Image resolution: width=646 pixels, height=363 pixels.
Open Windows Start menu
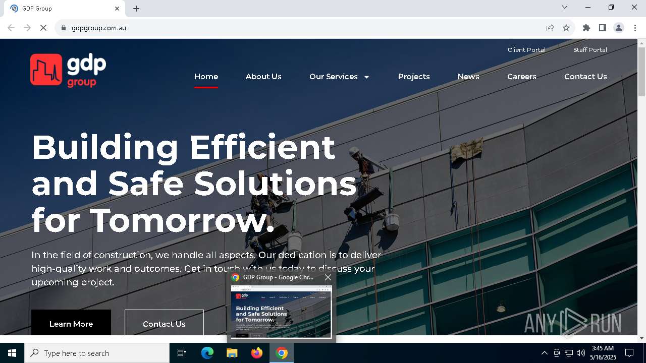tap(12, 353)
